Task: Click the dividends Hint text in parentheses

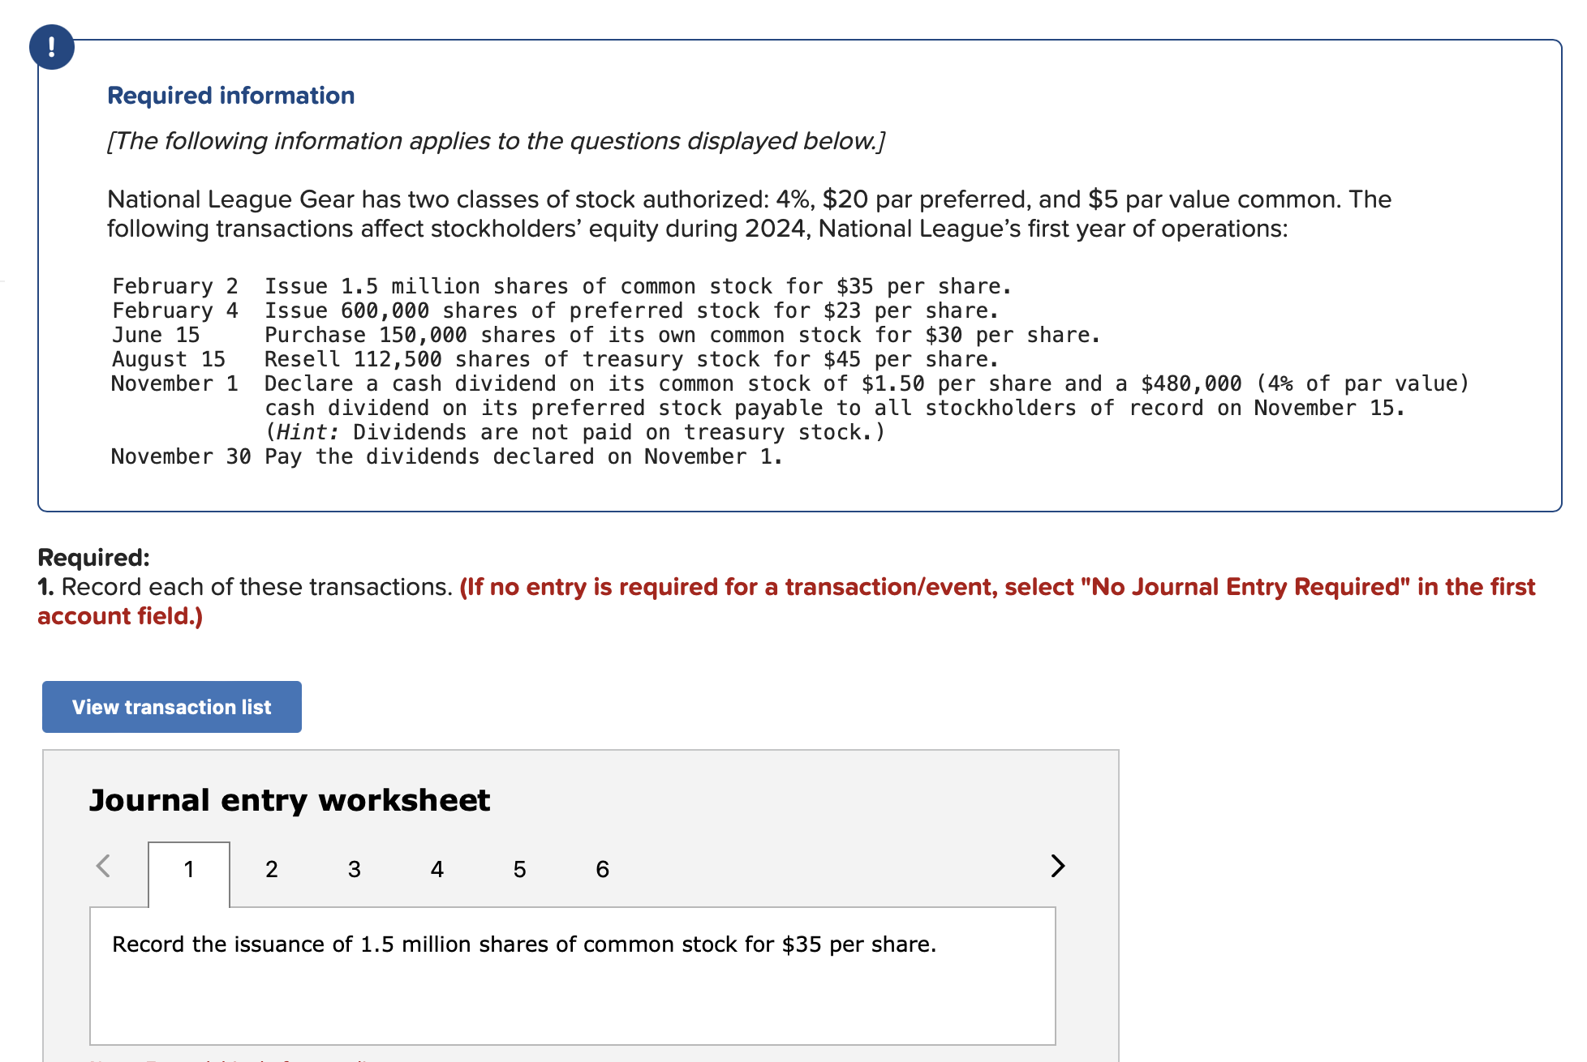Action: coord(575,432)
